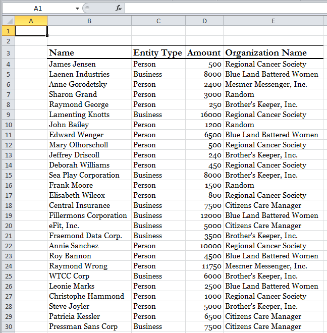Click Random in Sharon Grand's row
This screenshot has width=327, height=333.
(x=273, y=94)
